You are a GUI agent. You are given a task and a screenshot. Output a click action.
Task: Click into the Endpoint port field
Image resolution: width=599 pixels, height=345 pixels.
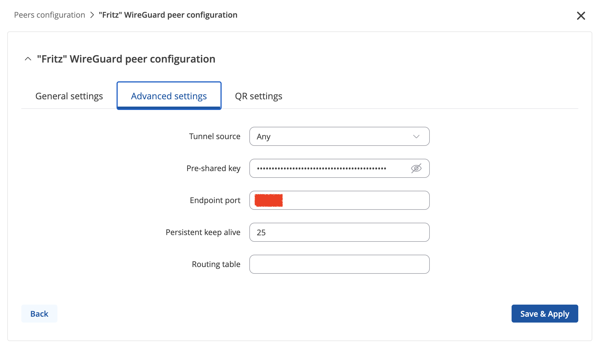[x=339, y=200]
